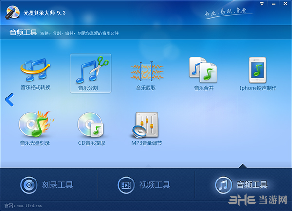Screen dimensions: 292x211
Task: Click the disc-and-pen app logo
Action: pyautogui.click(x=13, y=13)
